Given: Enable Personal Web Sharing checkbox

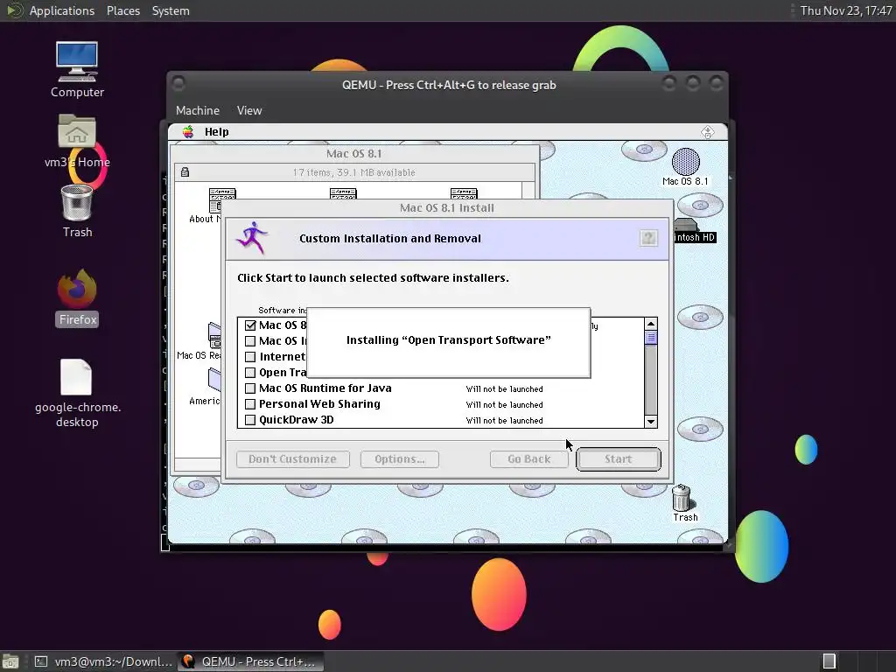Looking at the screenshot, I should [x=250, y=404].
